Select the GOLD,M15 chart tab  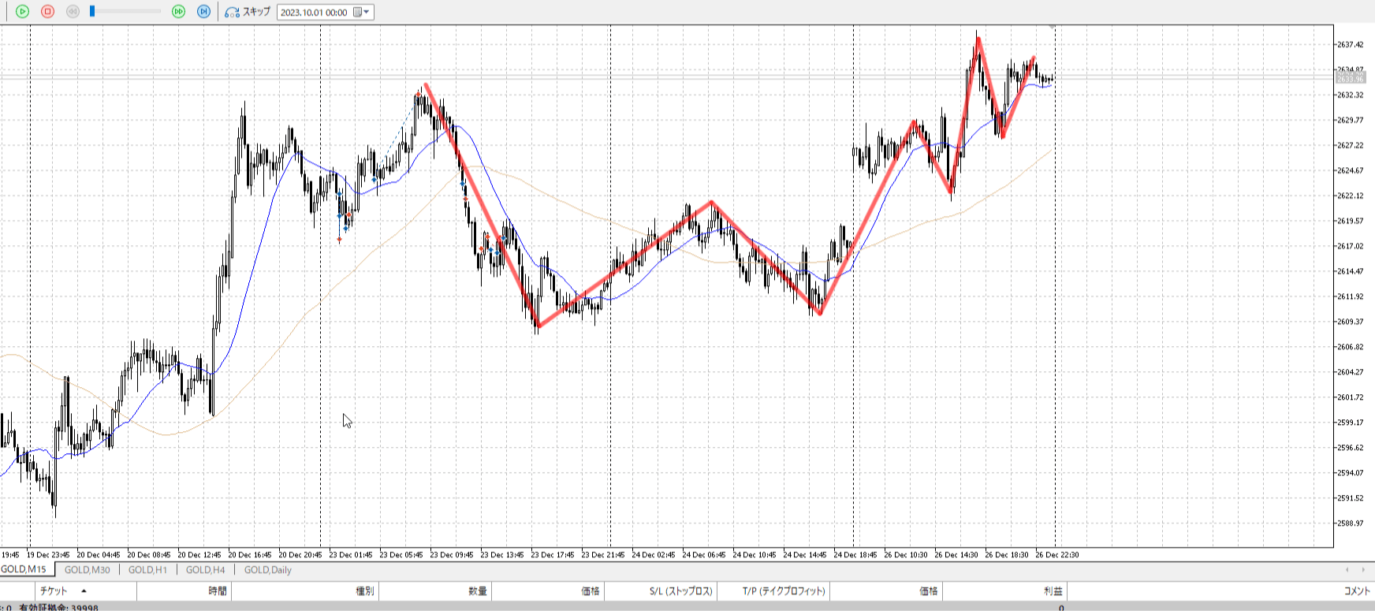tap(24, 569)
